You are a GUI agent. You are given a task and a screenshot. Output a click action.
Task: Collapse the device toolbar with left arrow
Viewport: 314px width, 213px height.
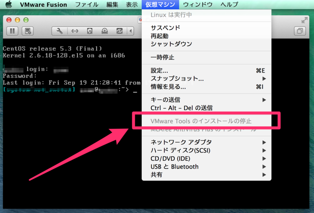[x=131, y=31]
